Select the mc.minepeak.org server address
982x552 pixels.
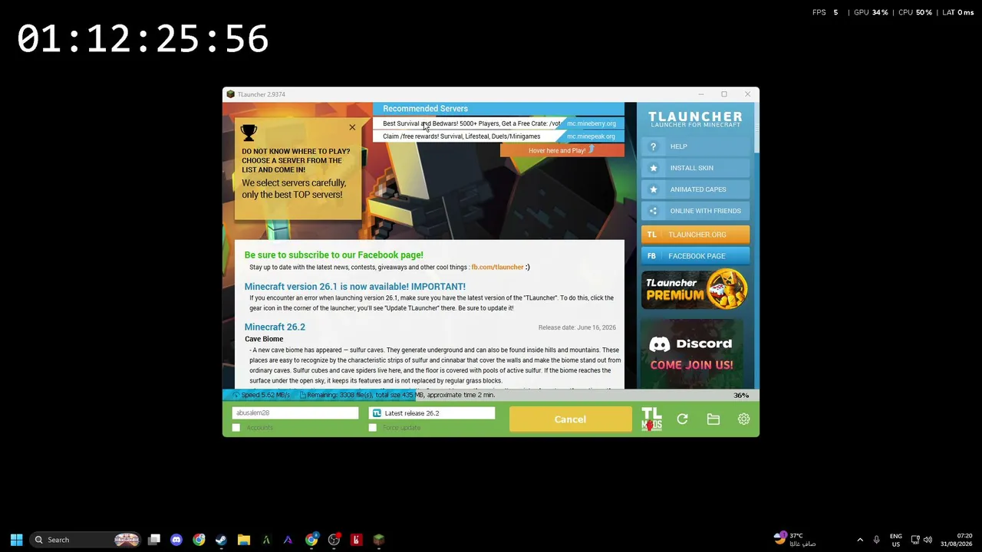coord(592,136)
